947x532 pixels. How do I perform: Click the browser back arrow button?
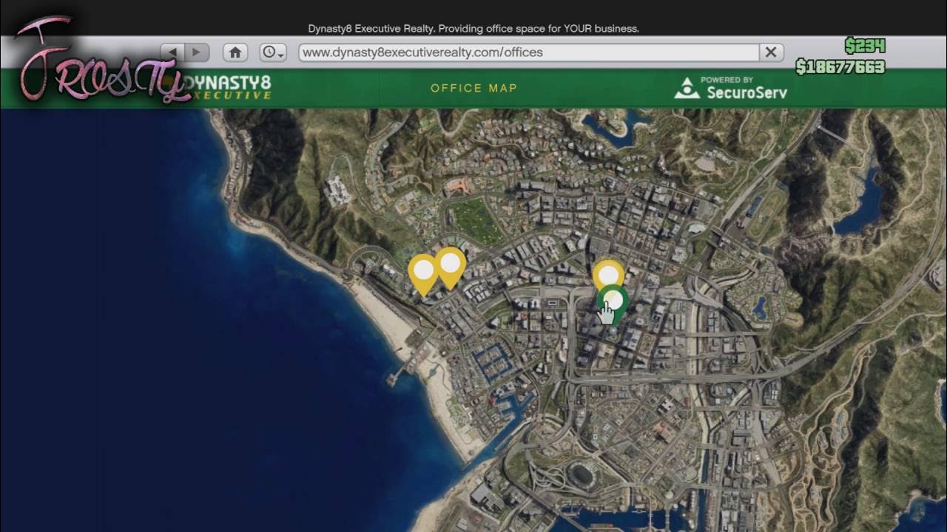click(174, 52)
